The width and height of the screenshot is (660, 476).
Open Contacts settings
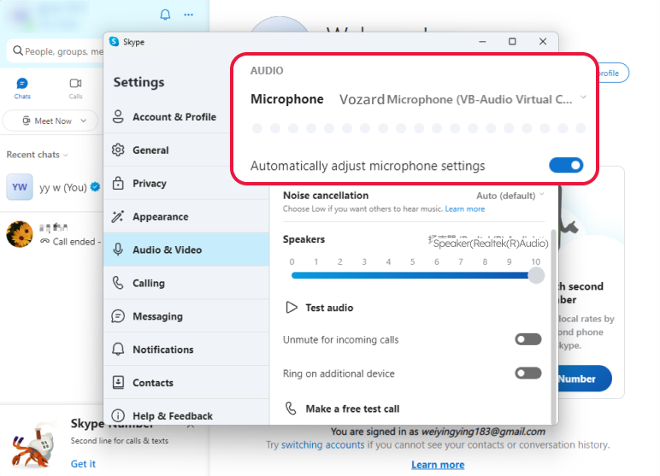(186, 383)
